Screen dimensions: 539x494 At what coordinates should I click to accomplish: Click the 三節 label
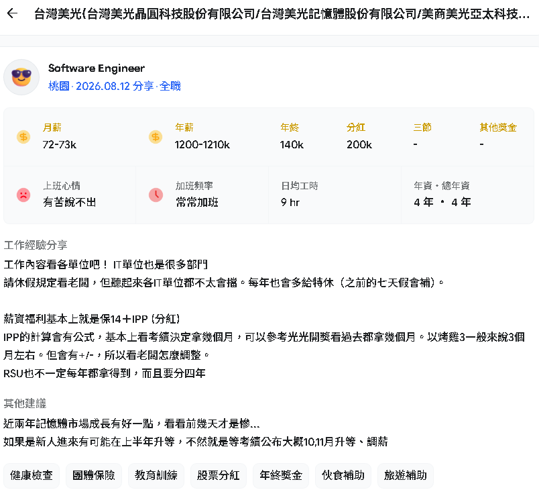click(422, 128)
